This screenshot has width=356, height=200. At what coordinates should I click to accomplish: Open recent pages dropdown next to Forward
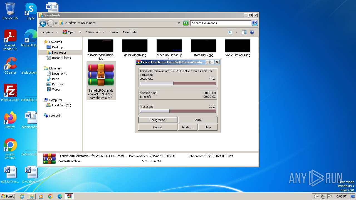pos(56,23)
